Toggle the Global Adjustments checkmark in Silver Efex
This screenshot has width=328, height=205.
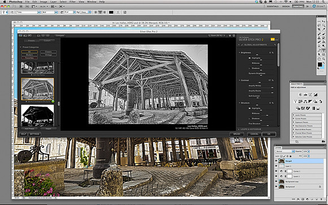(242, 45)
